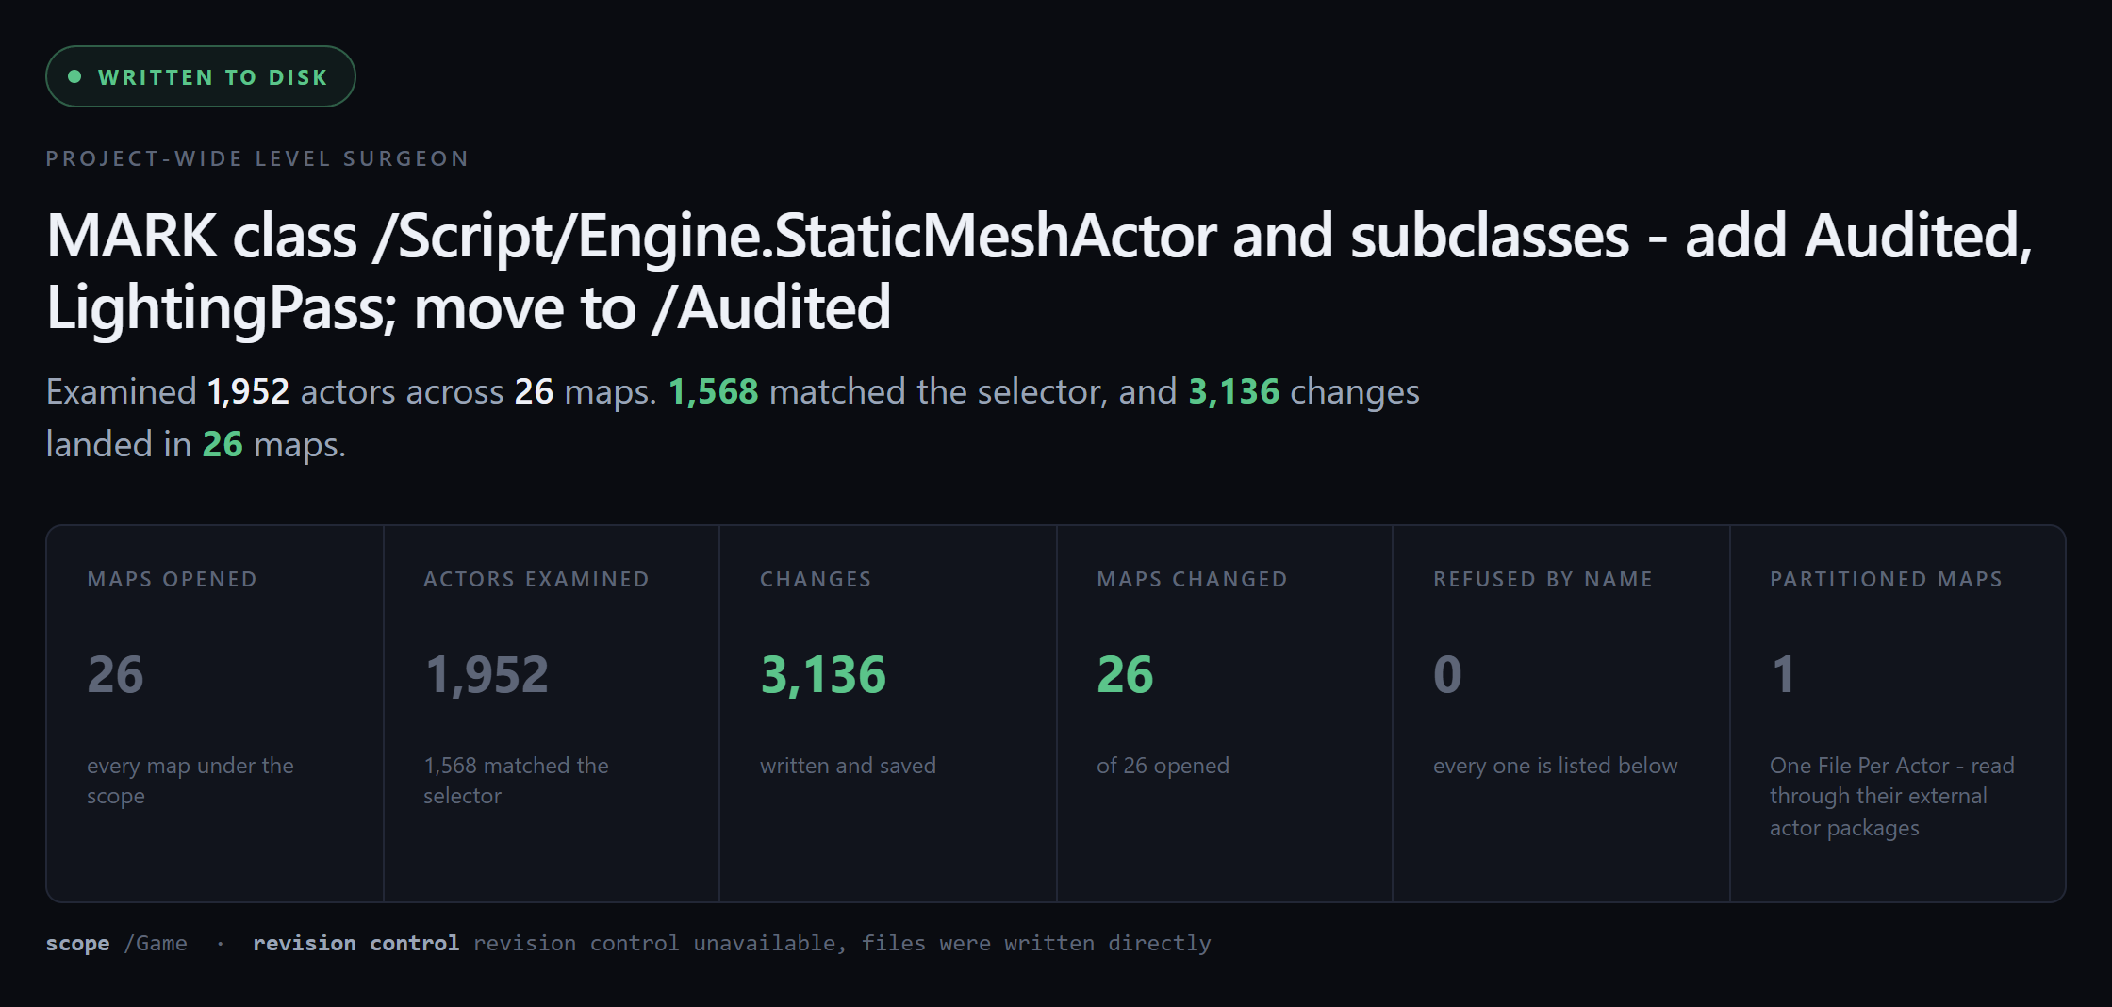2112x1007 pixels.
Task: Click the scope /Game path
Action: [156, 943]
